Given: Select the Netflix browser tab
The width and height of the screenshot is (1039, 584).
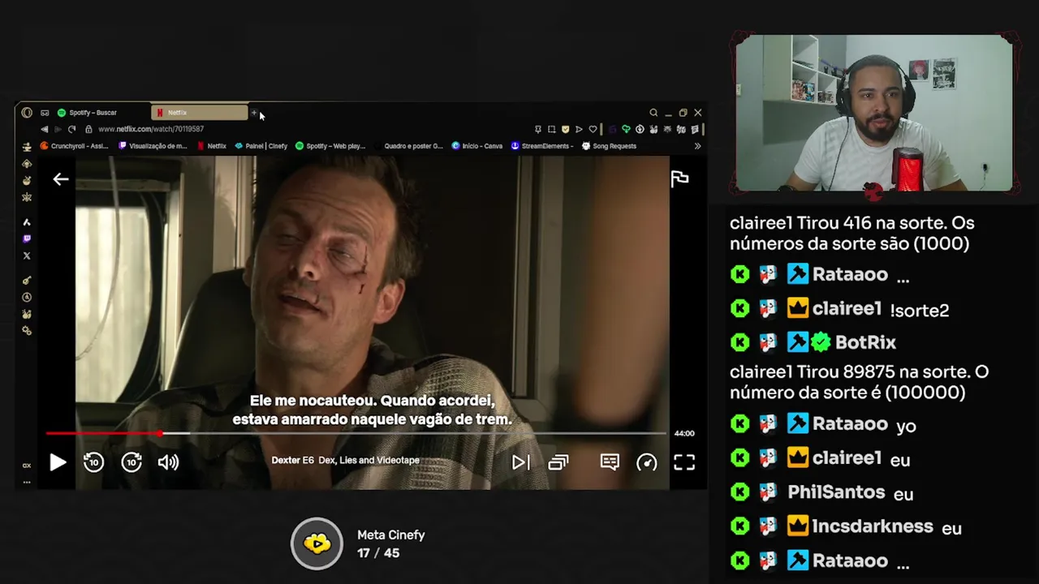Looking at the screenshot, I should click(x=200, y=113).
